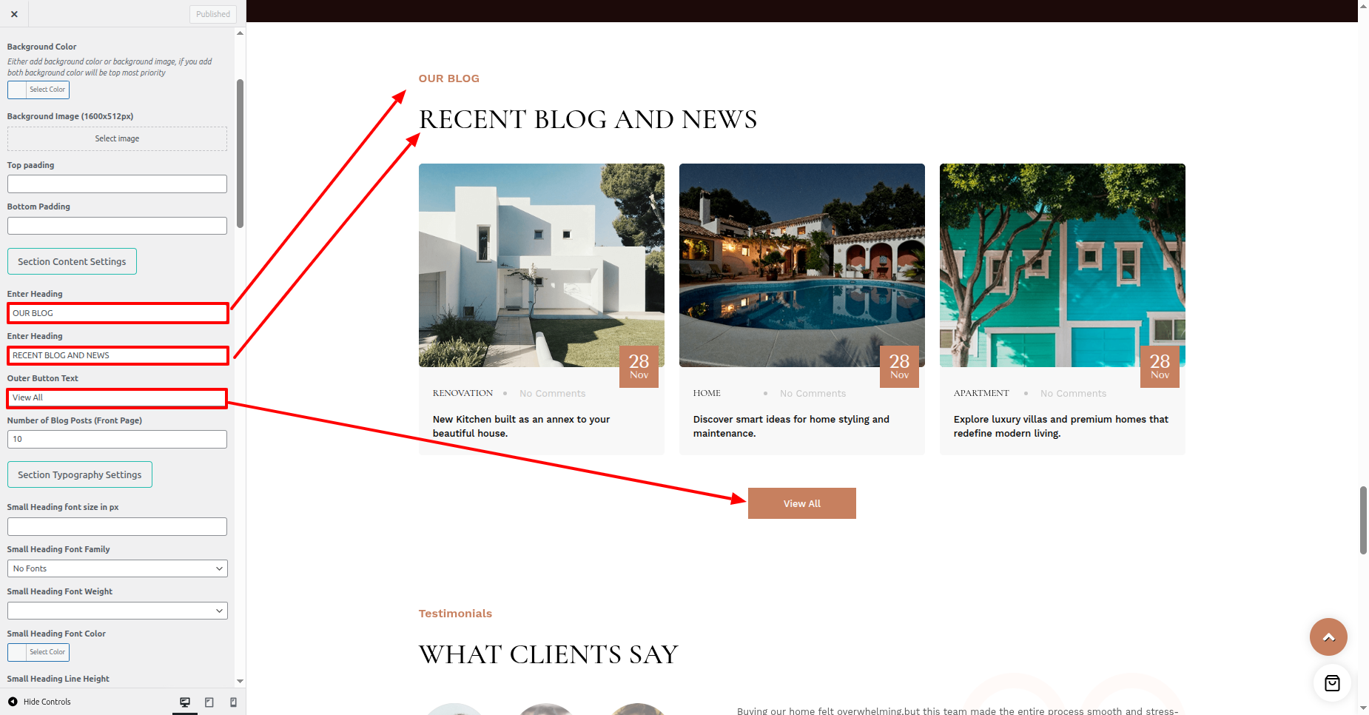Click Select image for background image
The height and width of the screenshot is (715, 1369).
[117, 138]
